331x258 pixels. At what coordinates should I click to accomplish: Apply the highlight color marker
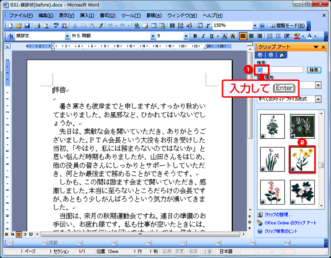[x=297, y=36]
